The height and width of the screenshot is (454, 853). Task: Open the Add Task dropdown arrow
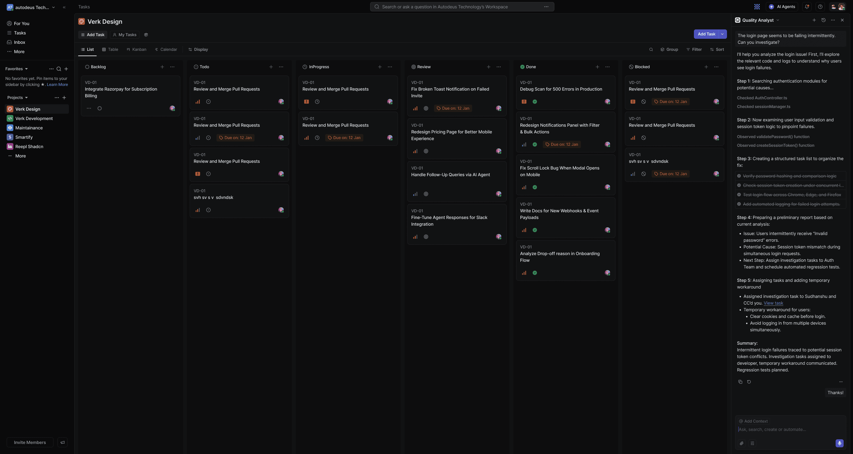pyautogui.click(x=722, y=34)
